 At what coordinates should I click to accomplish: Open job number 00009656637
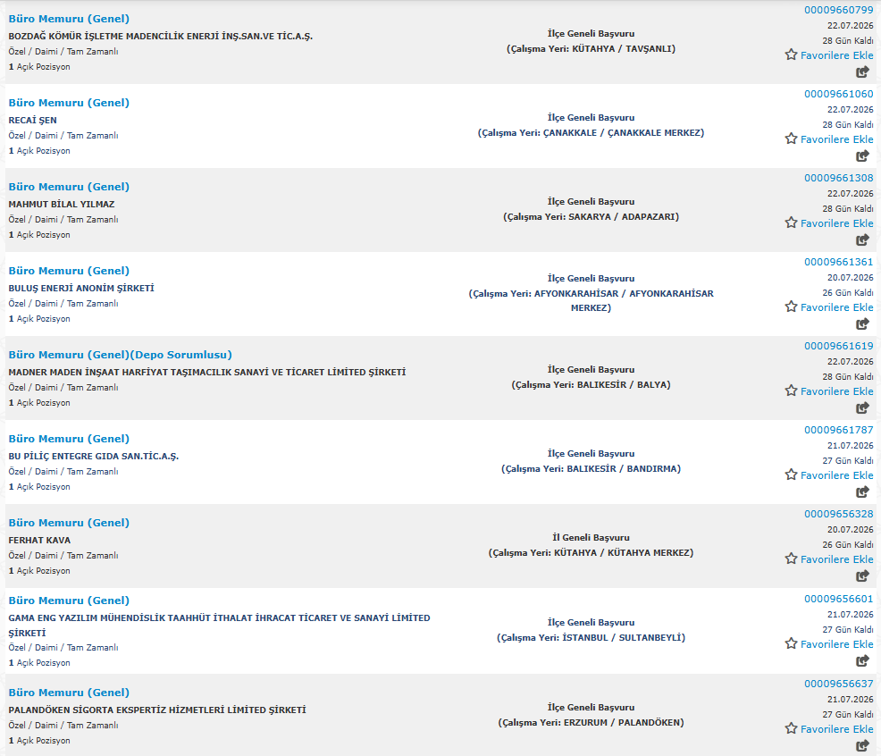[x=839, y=684]
